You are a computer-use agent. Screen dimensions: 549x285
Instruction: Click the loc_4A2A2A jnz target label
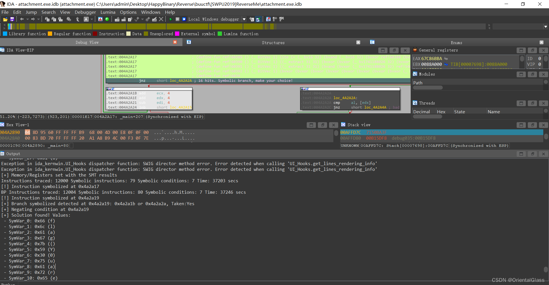click(181, 81)
